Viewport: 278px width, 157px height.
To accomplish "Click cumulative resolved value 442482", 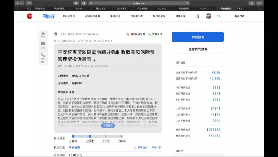I will [x=214, y=136].
